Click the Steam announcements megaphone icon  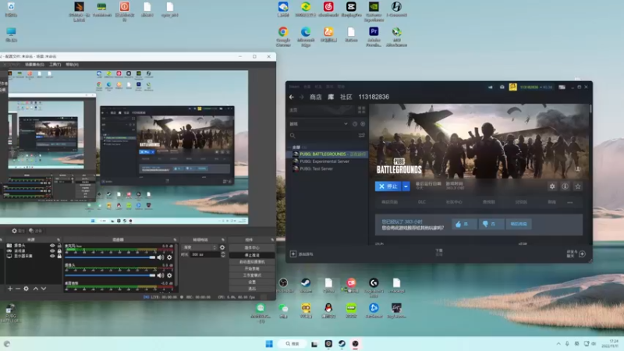point(491,87)
